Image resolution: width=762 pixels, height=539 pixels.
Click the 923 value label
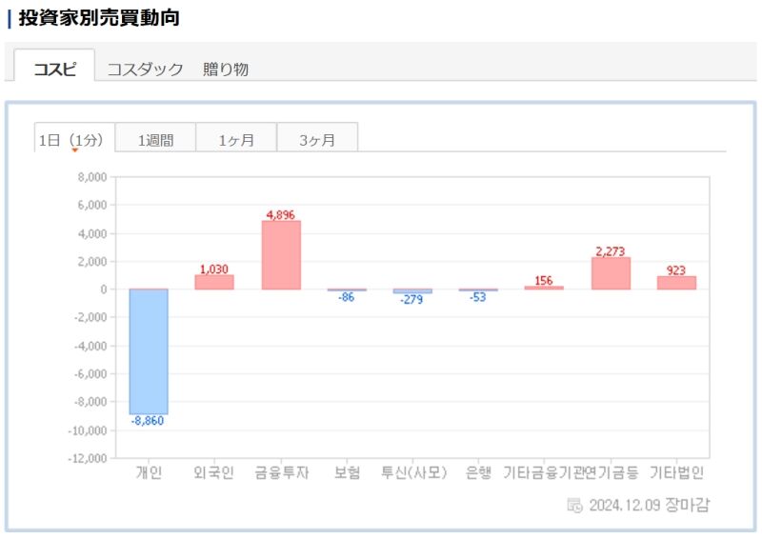[675, 270]
